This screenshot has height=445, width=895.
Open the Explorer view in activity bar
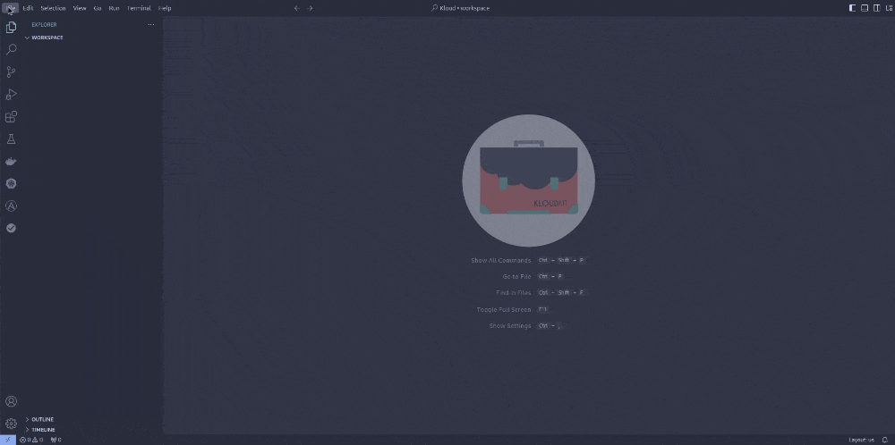[11, 27]
